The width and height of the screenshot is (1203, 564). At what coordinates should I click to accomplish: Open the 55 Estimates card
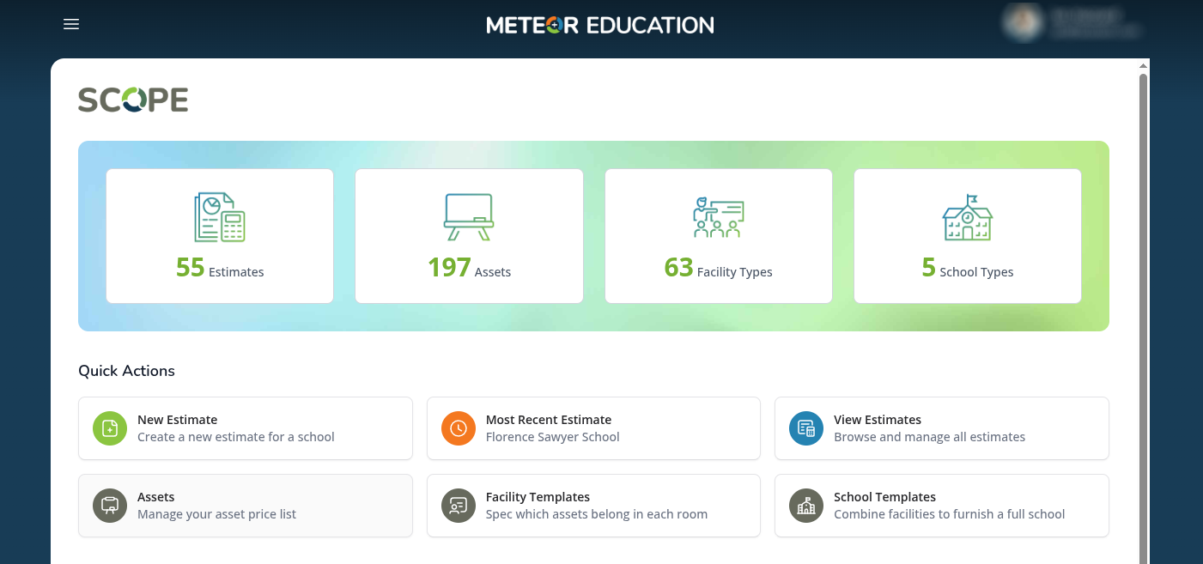click(220, 236)
